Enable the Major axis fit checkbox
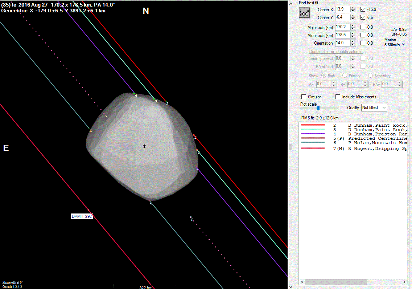The width and height of the screenshot is (412, 289). pos(363,27)
